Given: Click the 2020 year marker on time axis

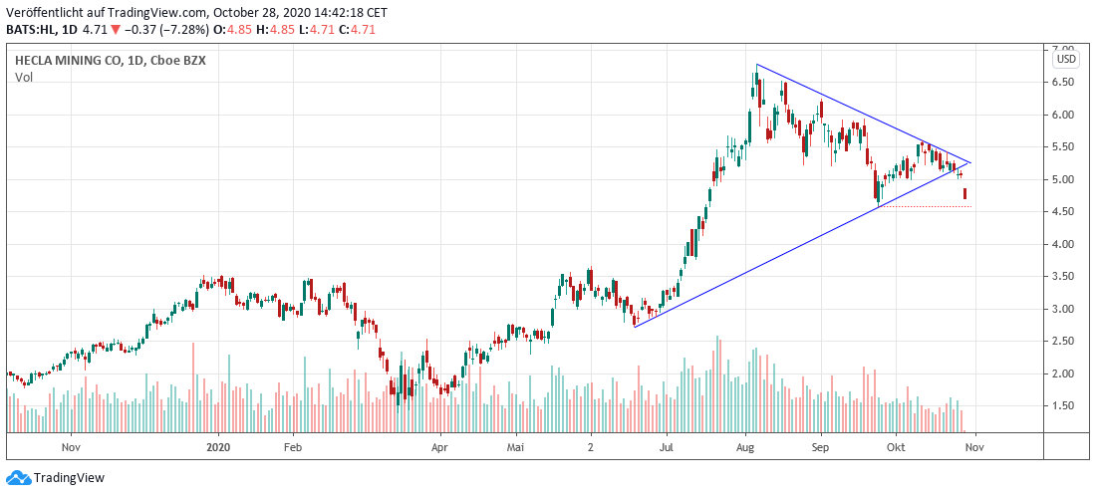Looking at the screenshot, I should pyautogui.click(x=218, y=448).
